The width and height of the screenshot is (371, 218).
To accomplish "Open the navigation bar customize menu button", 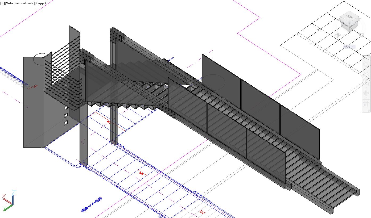I will pyautogui.click(x=369, y=110).
